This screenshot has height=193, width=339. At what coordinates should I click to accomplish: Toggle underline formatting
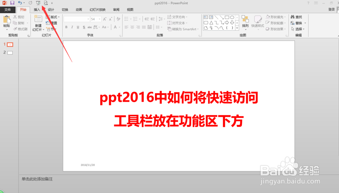78,27
